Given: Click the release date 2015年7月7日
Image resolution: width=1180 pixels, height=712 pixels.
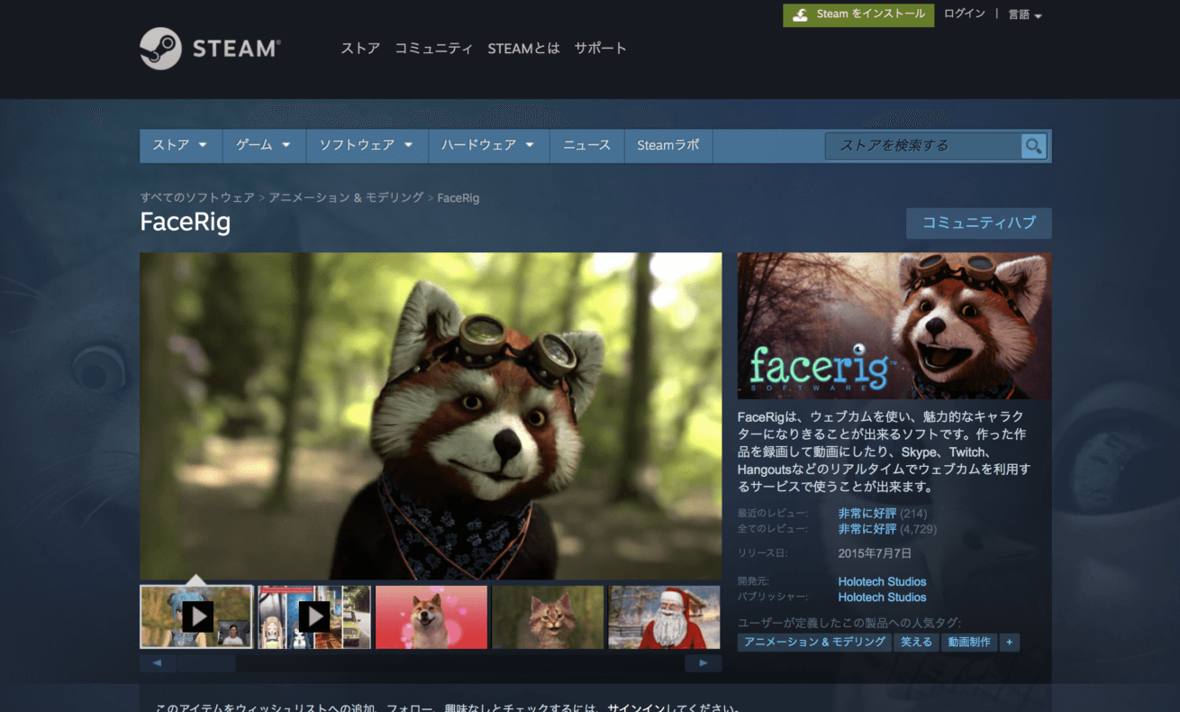Looking at the screenshot, I should 876,553.
